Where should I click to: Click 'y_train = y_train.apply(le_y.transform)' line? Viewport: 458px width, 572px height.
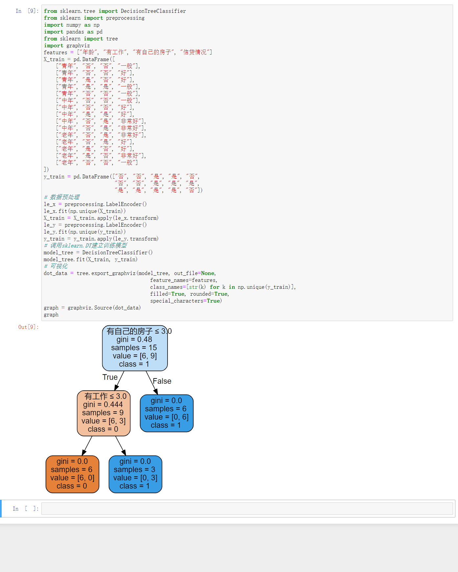(101, 239)
